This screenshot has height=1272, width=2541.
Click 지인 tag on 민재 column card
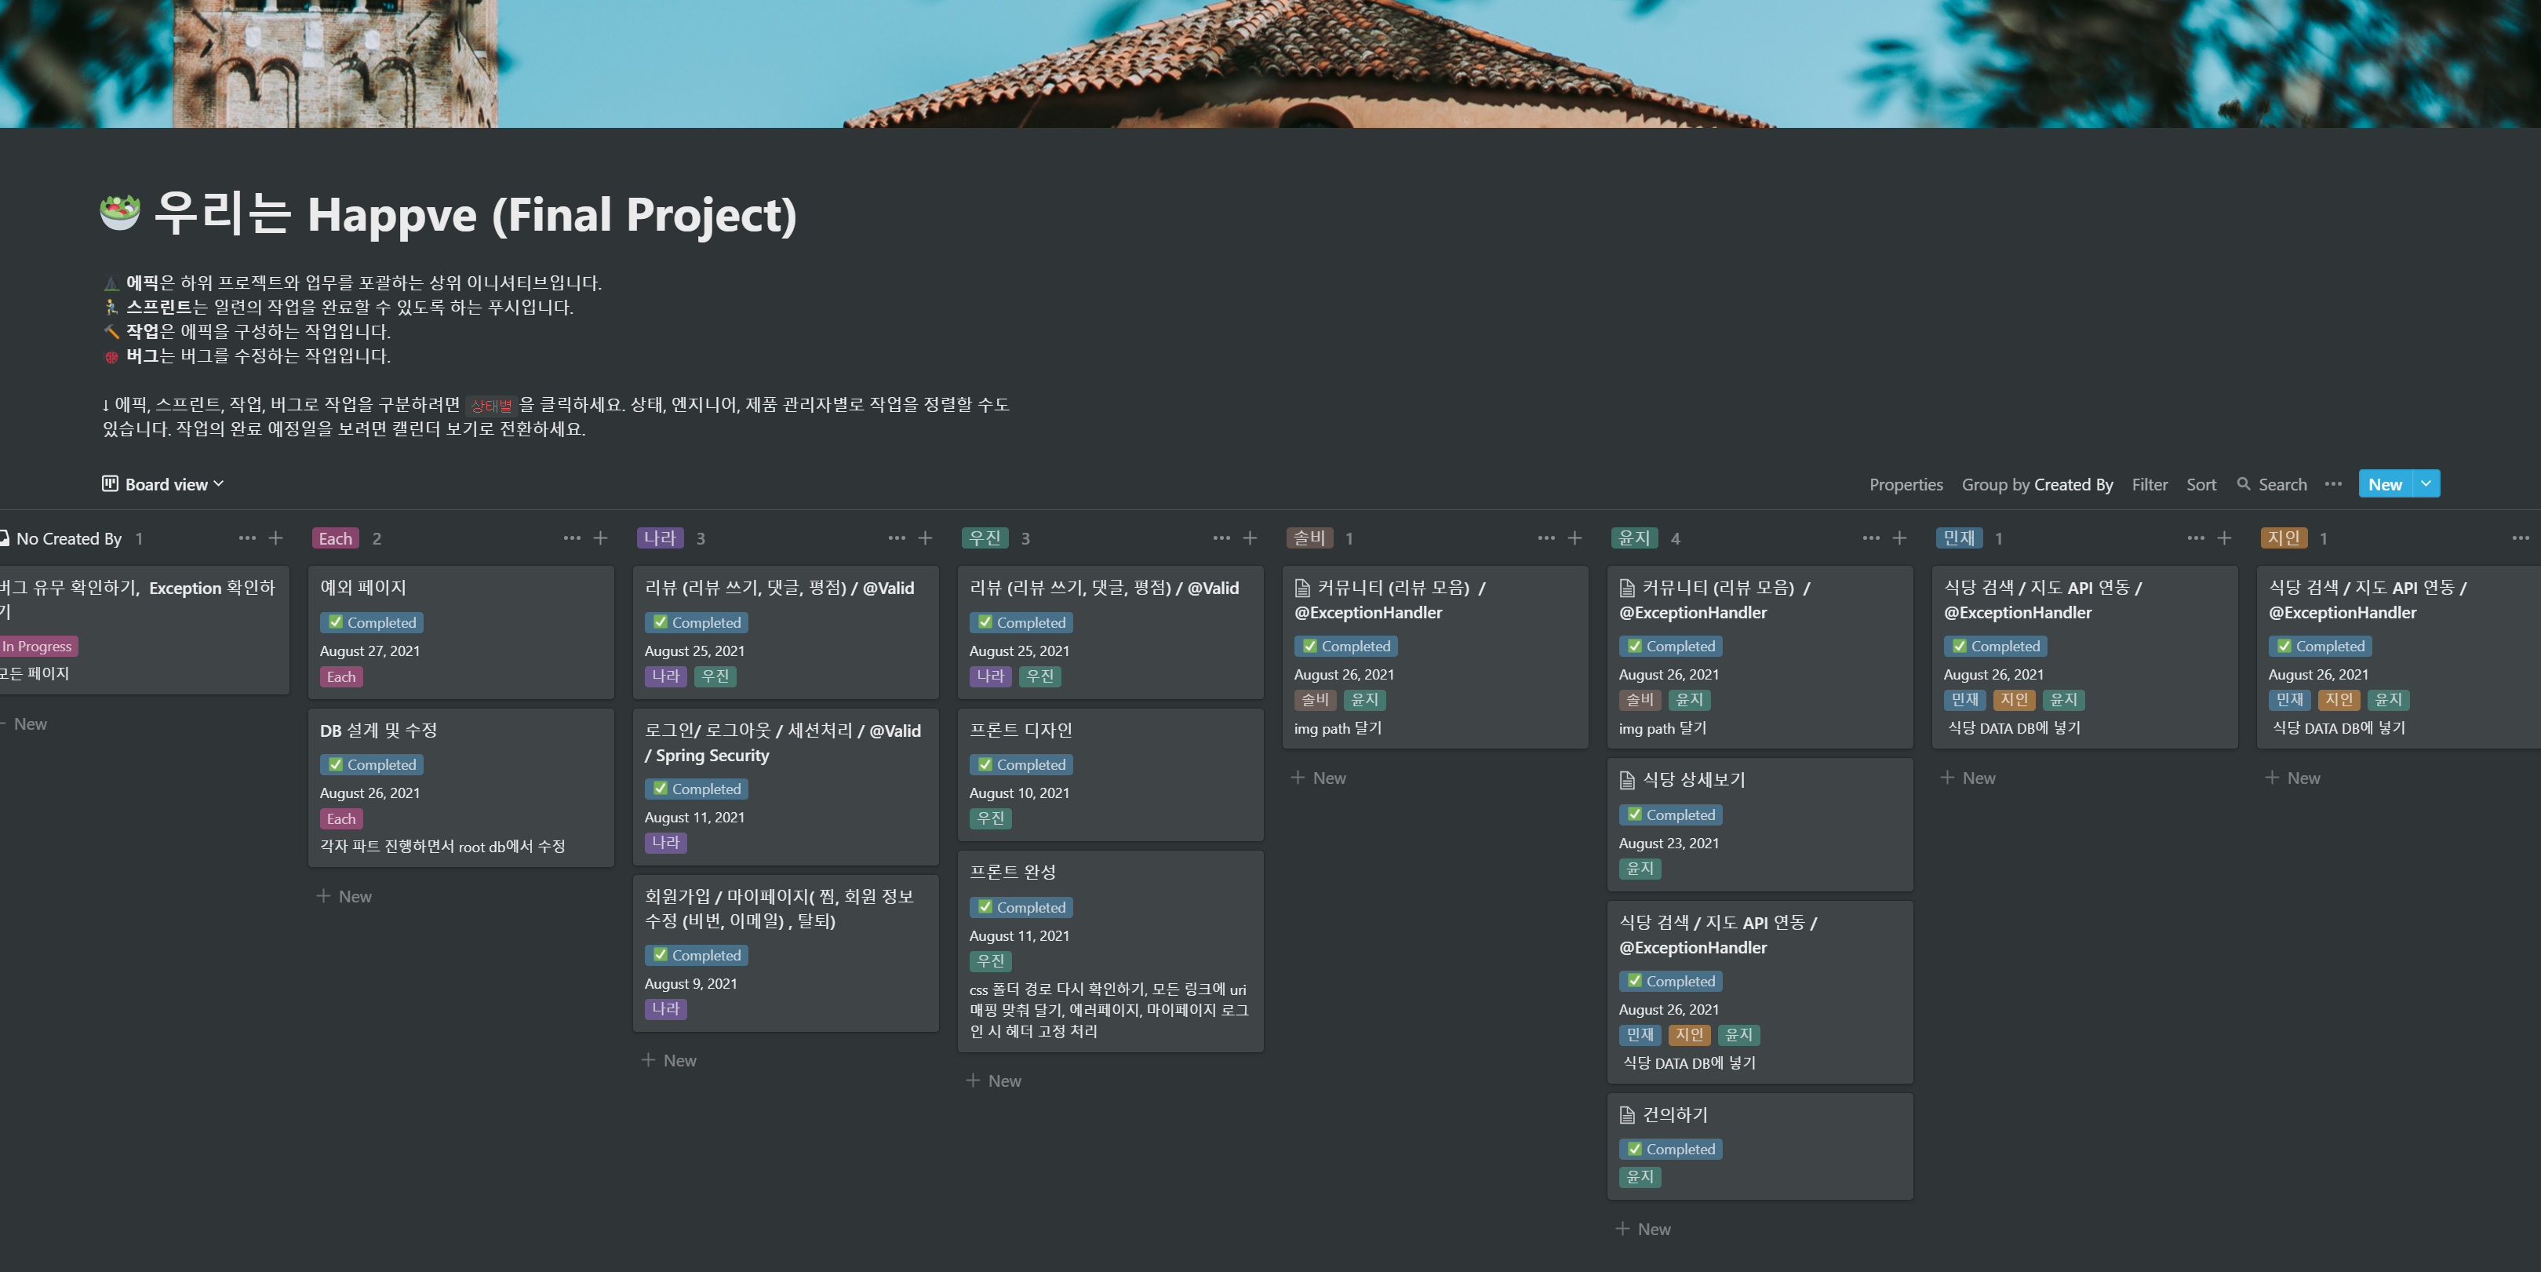[2013, 700]
